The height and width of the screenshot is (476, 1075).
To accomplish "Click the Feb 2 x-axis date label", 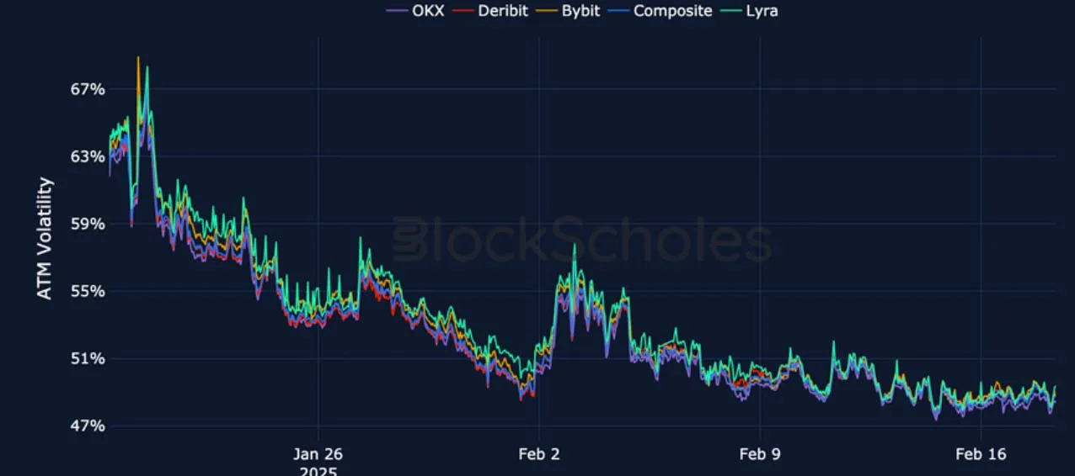I will tap(539, 454).
